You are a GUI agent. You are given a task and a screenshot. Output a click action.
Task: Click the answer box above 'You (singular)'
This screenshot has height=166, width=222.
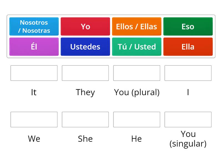tap(188, 120)
